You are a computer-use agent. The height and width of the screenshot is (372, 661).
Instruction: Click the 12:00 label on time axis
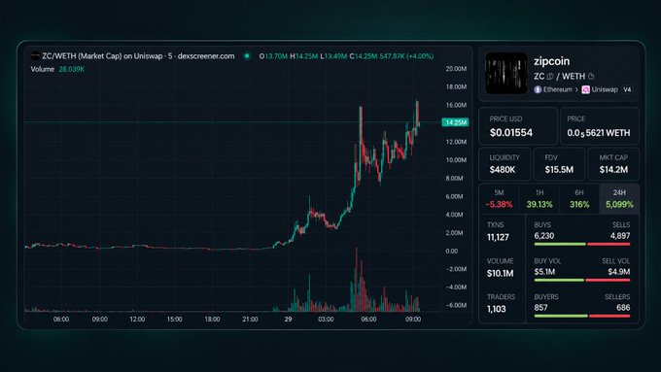[137, 320]
